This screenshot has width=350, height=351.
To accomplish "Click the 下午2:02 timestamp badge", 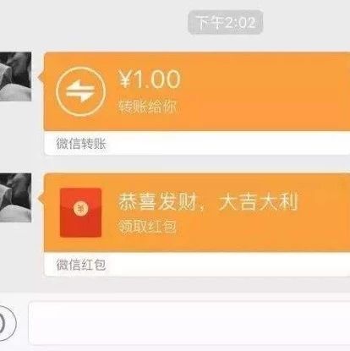I will (x=226, y=22).
